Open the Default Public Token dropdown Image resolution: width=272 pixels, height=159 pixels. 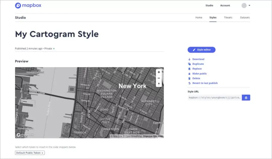(30, 153)
